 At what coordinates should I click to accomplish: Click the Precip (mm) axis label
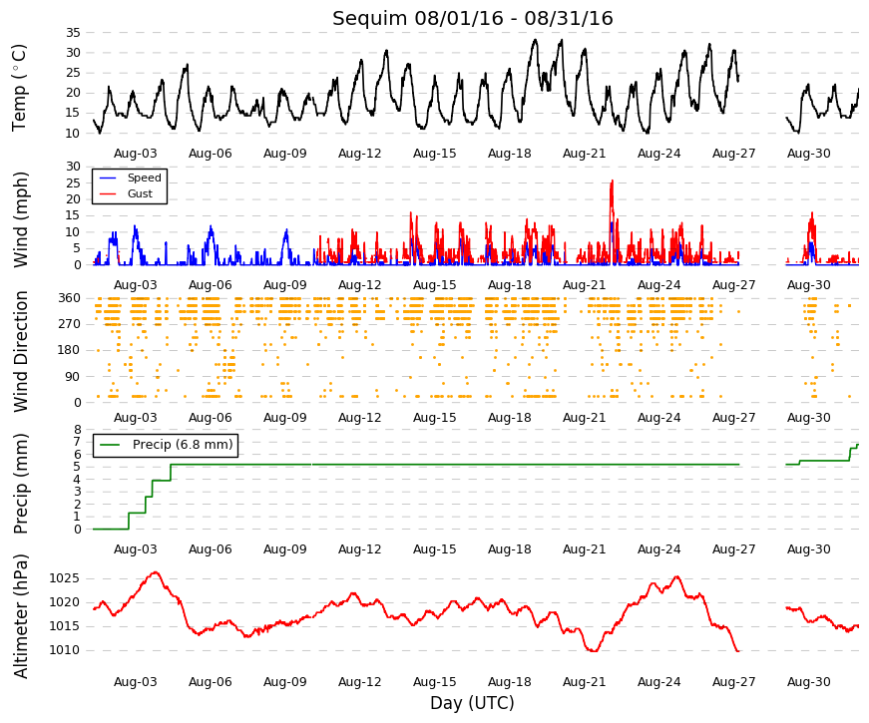coord(20,484)
